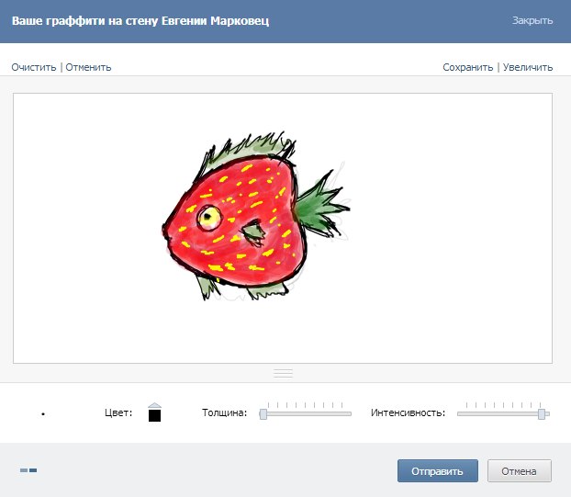Screen dimensions: 571x497
Task: Close the graffiti dialog via Закрыть
Action: [x=532, y=20]
